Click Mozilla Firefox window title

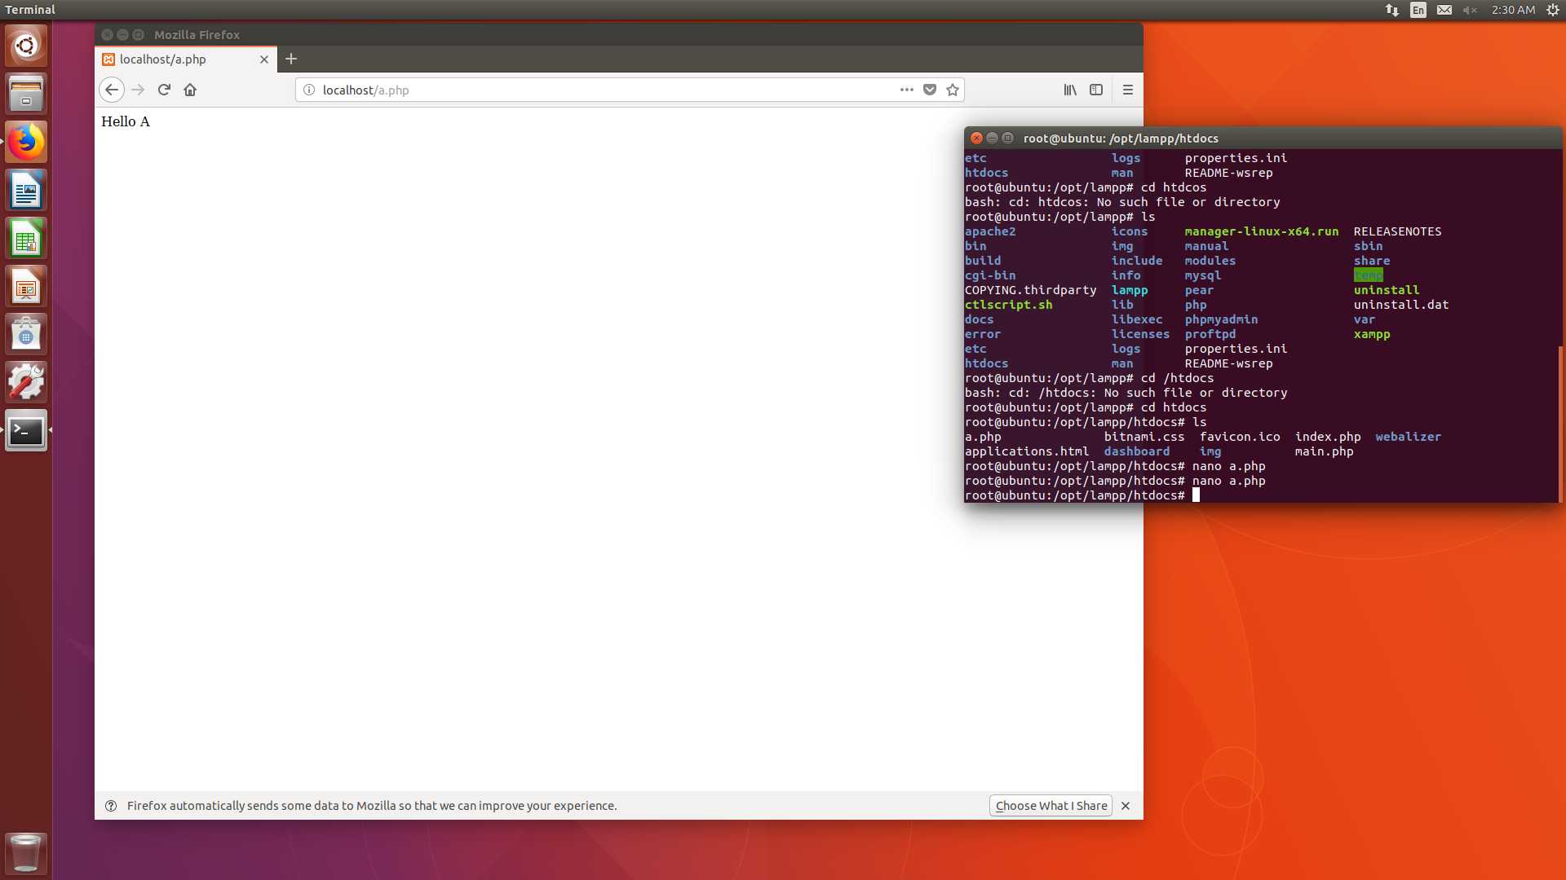[197, 35]
